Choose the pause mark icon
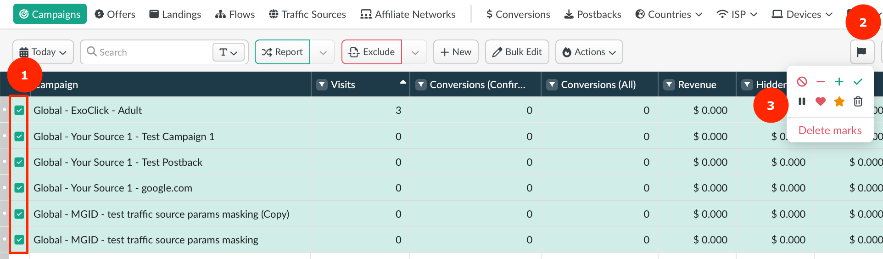 (x=802, y=101)
